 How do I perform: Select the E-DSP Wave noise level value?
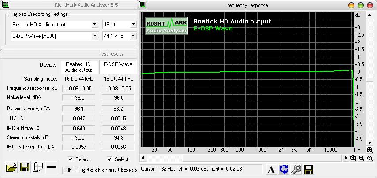tap(118, 98)
